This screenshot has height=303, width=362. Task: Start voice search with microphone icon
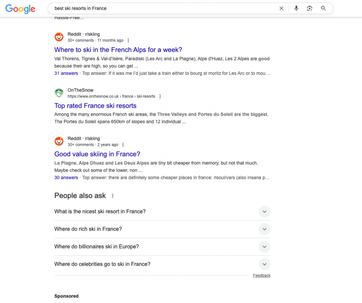click(296, 8)
